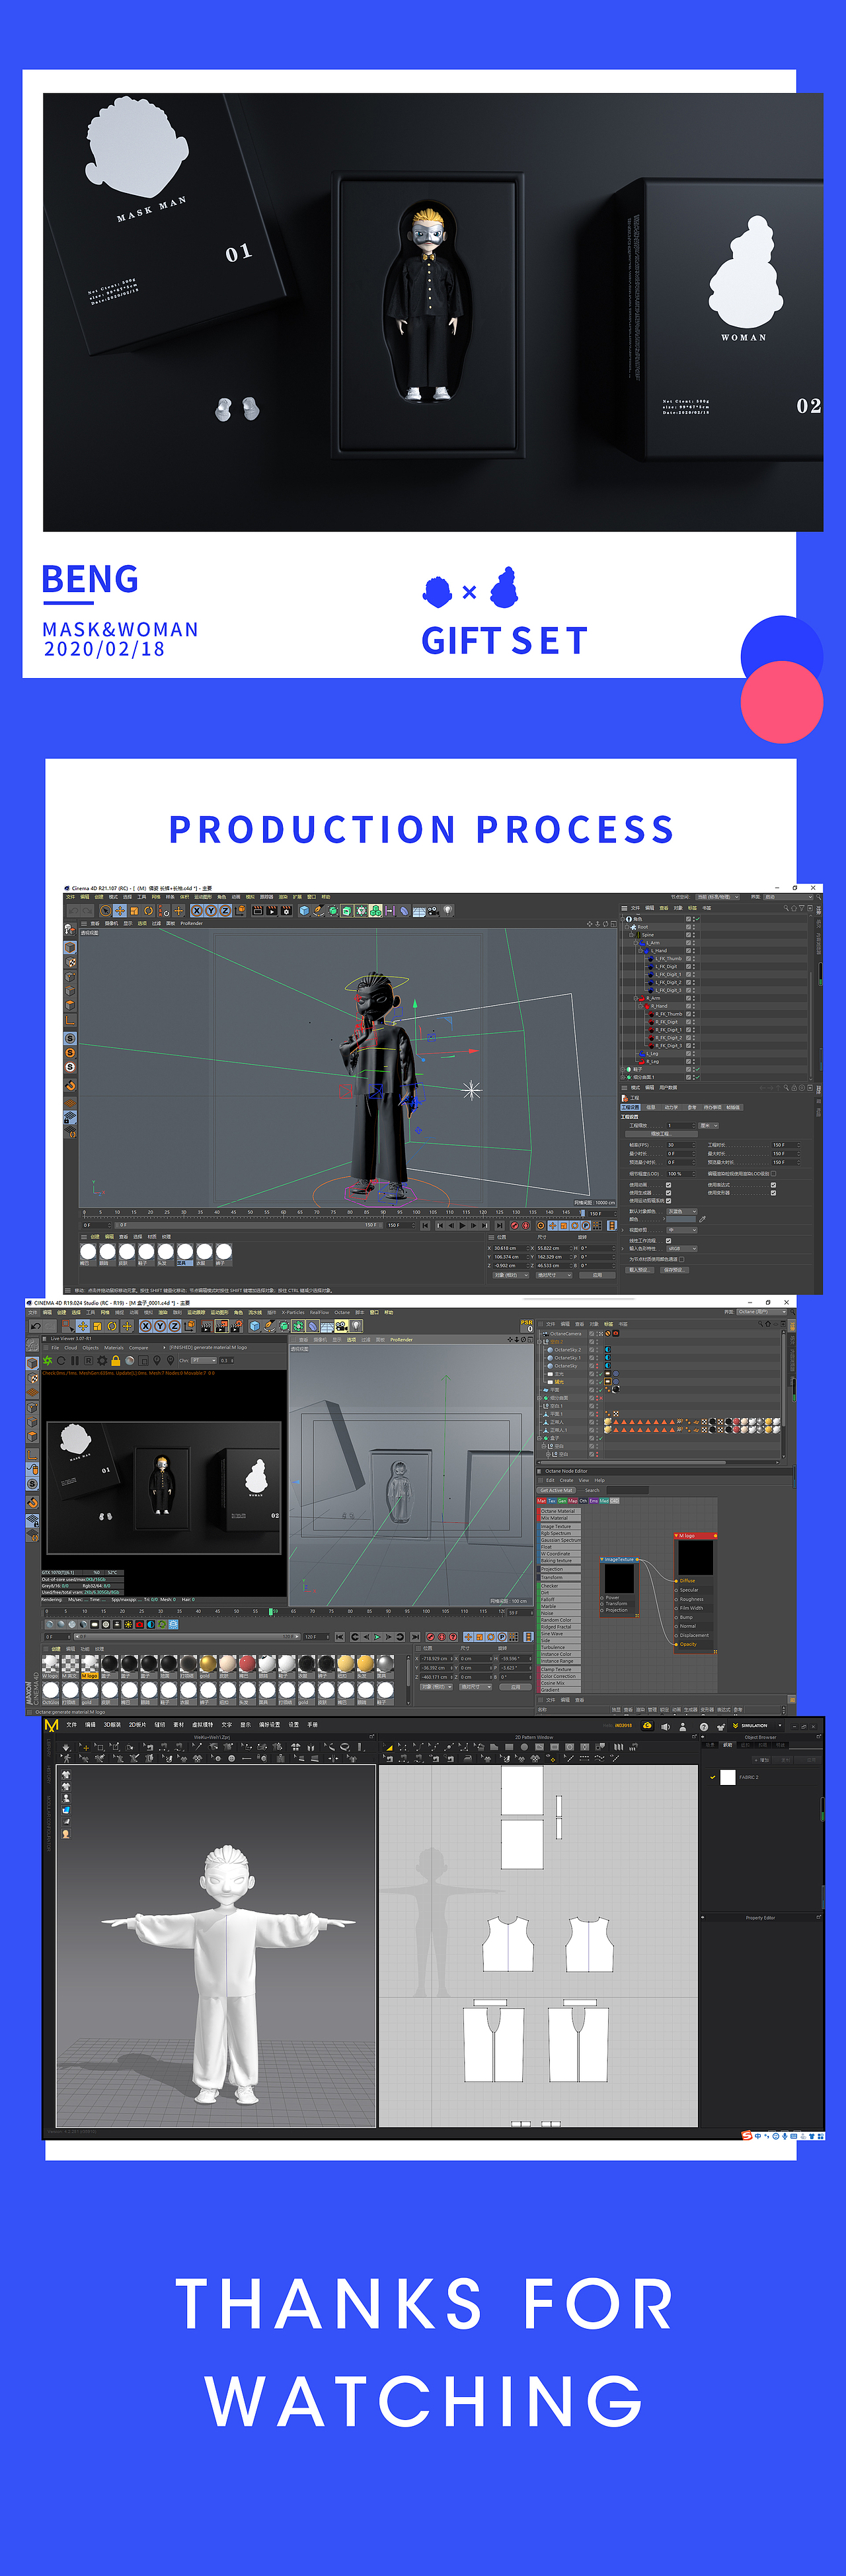This screenshot has height=2576, width=846.
Task: Add a cube primitive from R21 toolbar
Action: 304,911
